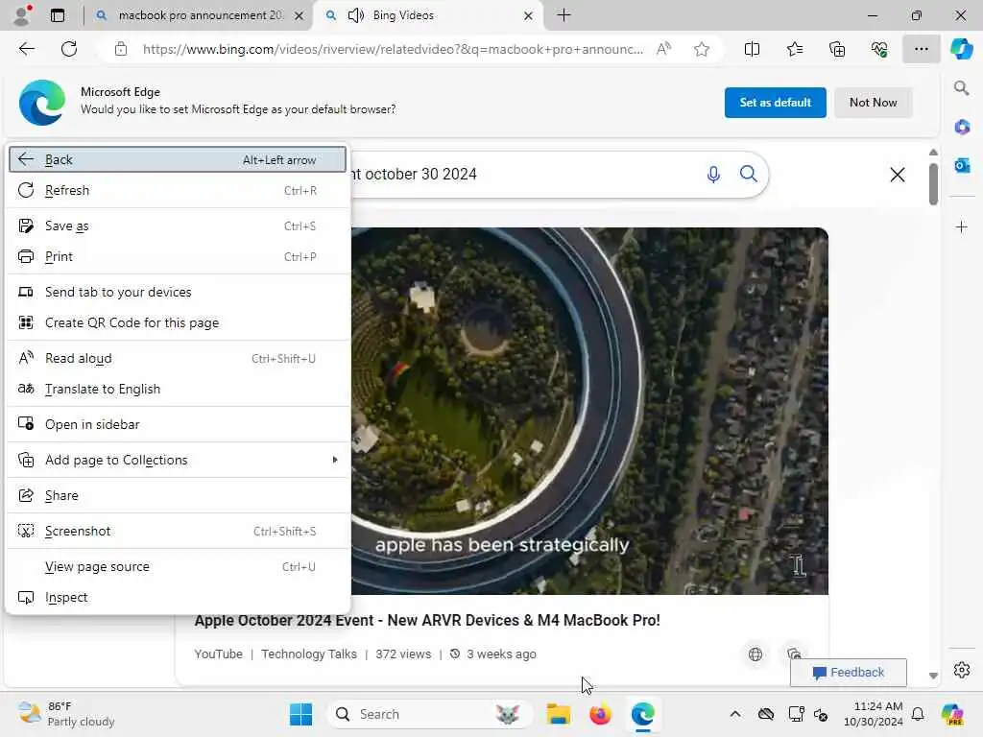
Task: Click search magnifier in Bing search box
Action: point(749,174)
